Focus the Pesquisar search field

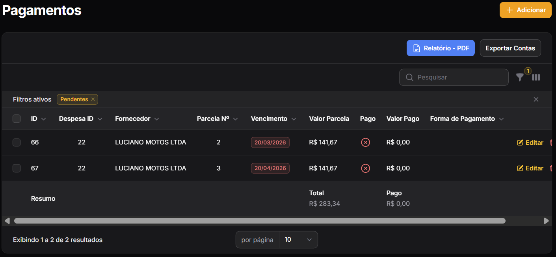point(454,78)
